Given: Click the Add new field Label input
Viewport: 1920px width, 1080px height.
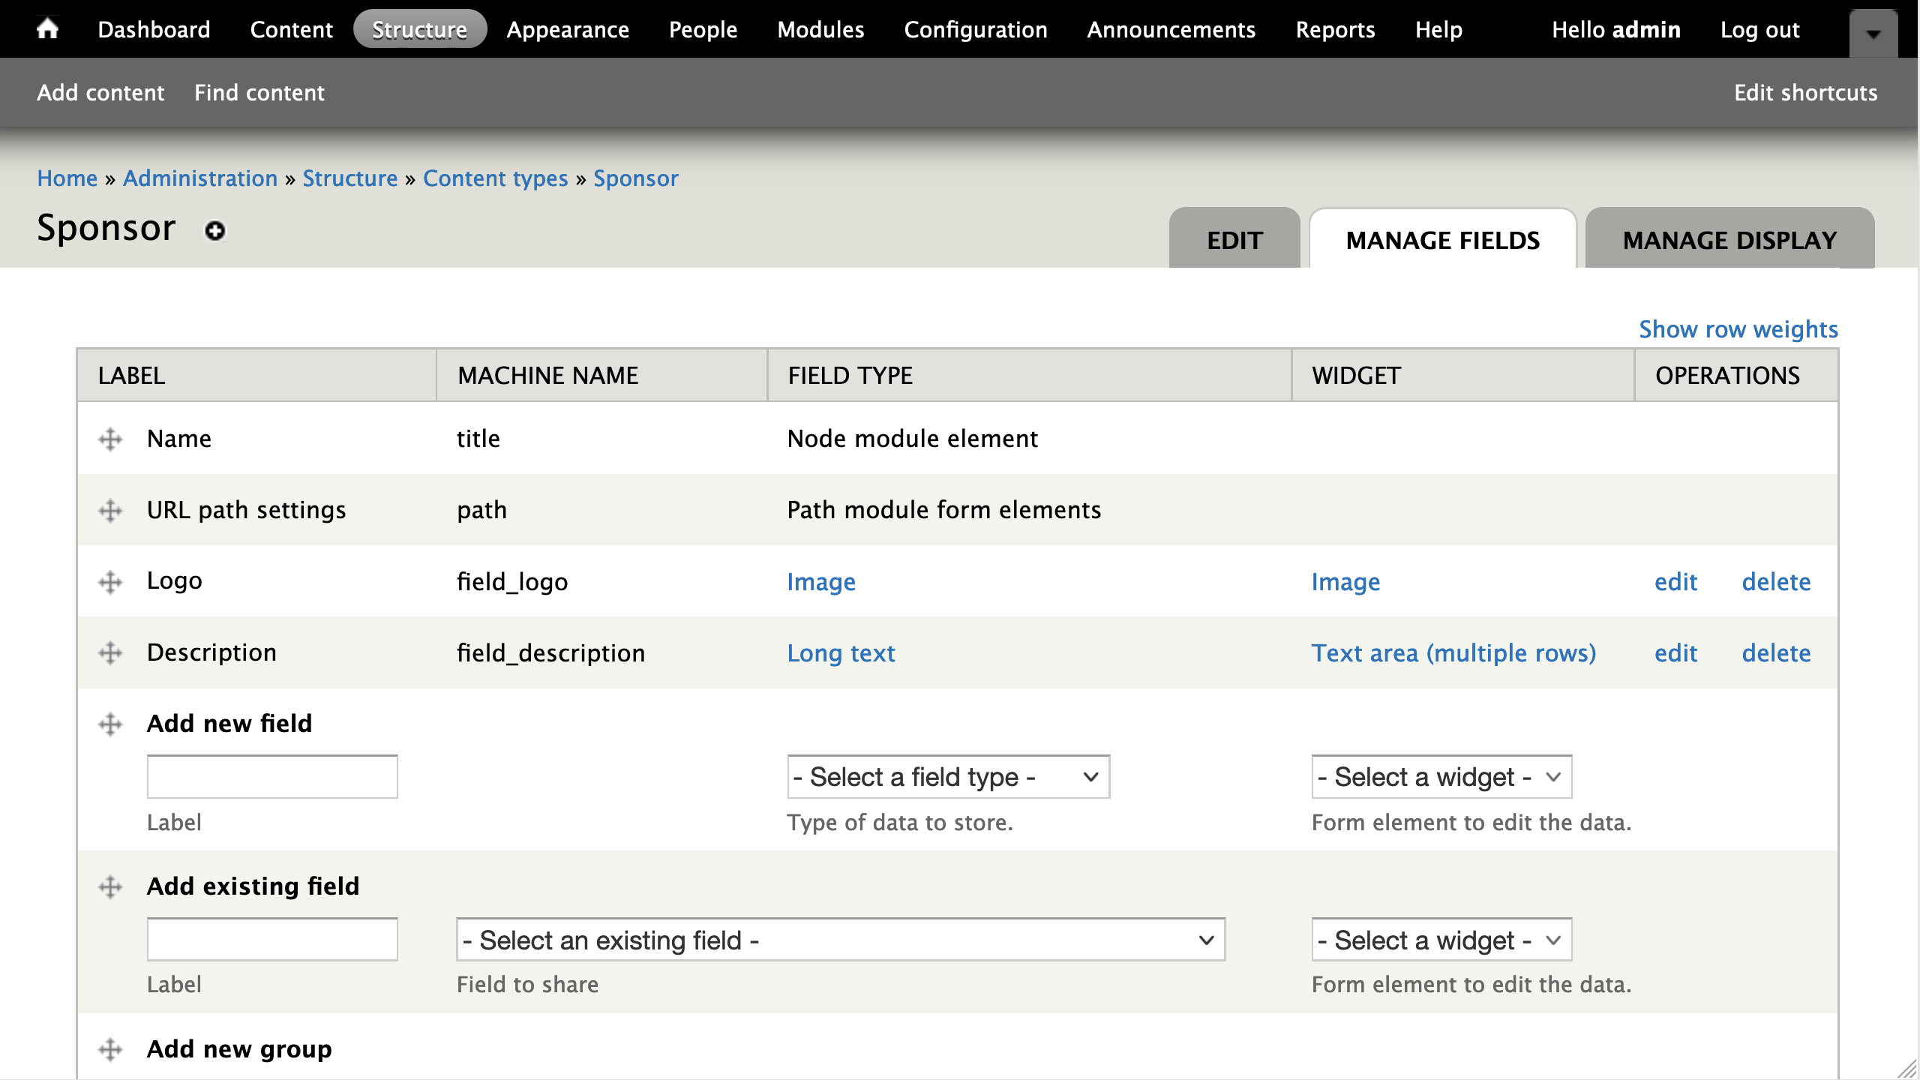Looking at the screenshot, I should [272, 777].
